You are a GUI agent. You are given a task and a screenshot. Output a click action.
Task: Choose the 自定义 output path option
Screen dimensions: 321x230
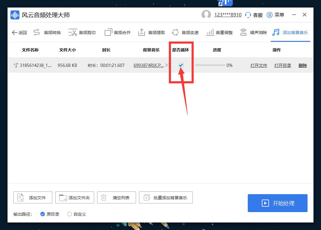(x=69, y=214)
